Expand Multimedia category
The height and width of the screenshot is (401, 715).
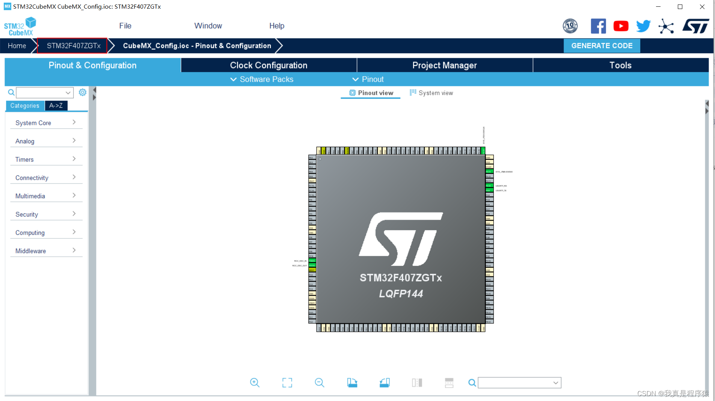pos(46,196)
